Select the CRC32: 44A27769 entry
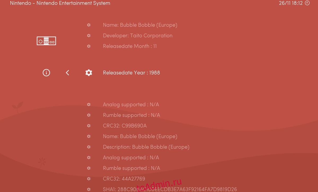This screenshot has height=192, width=318. 124,179
